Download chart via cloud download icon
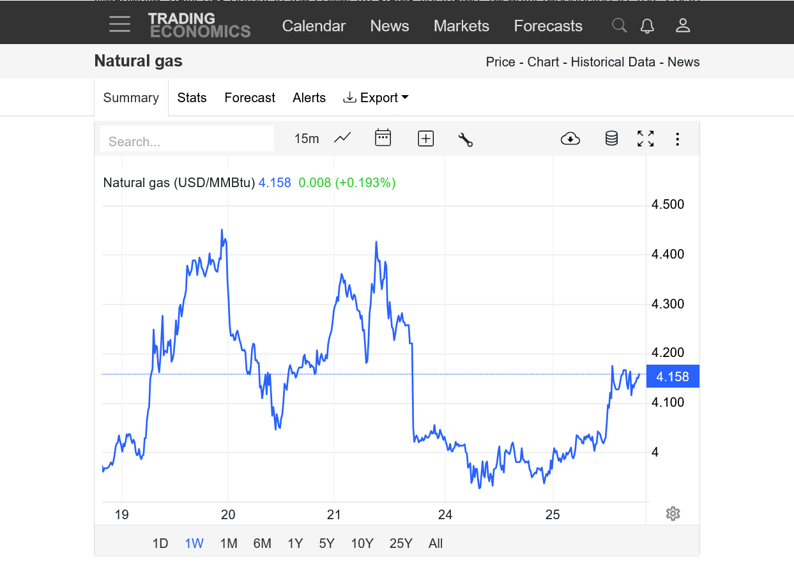 click(570, 139)
